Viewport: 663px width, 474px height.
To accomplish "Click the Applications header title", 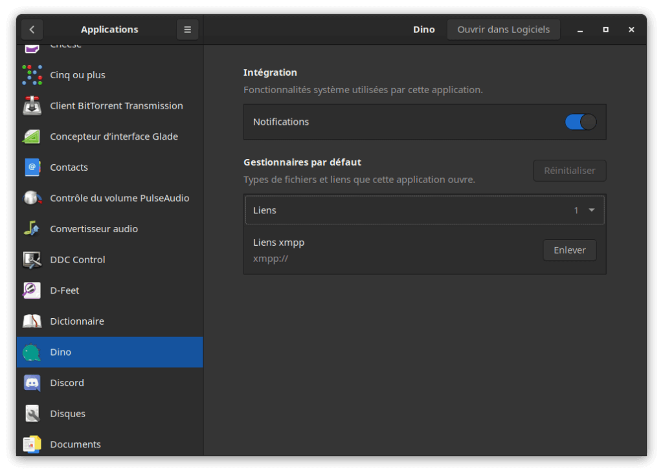I will click(109, 30).
